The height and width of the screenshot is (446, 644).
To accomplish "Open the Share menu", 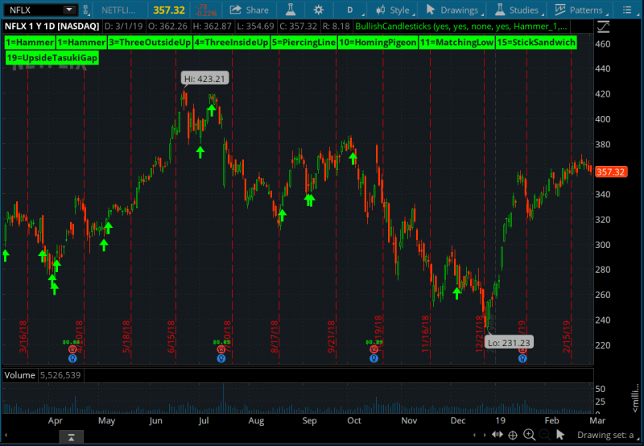I will (x=249, y=10).
